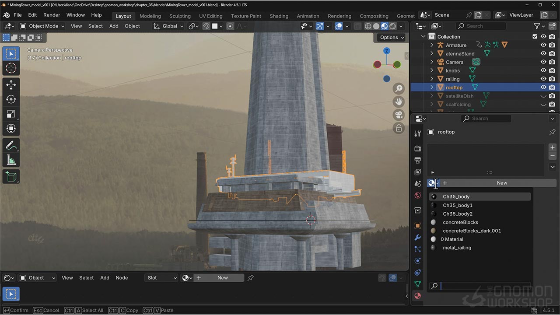
Task: Switch to the Shading workspace tab
Action: pyautogui.click(x=279, y=16)
